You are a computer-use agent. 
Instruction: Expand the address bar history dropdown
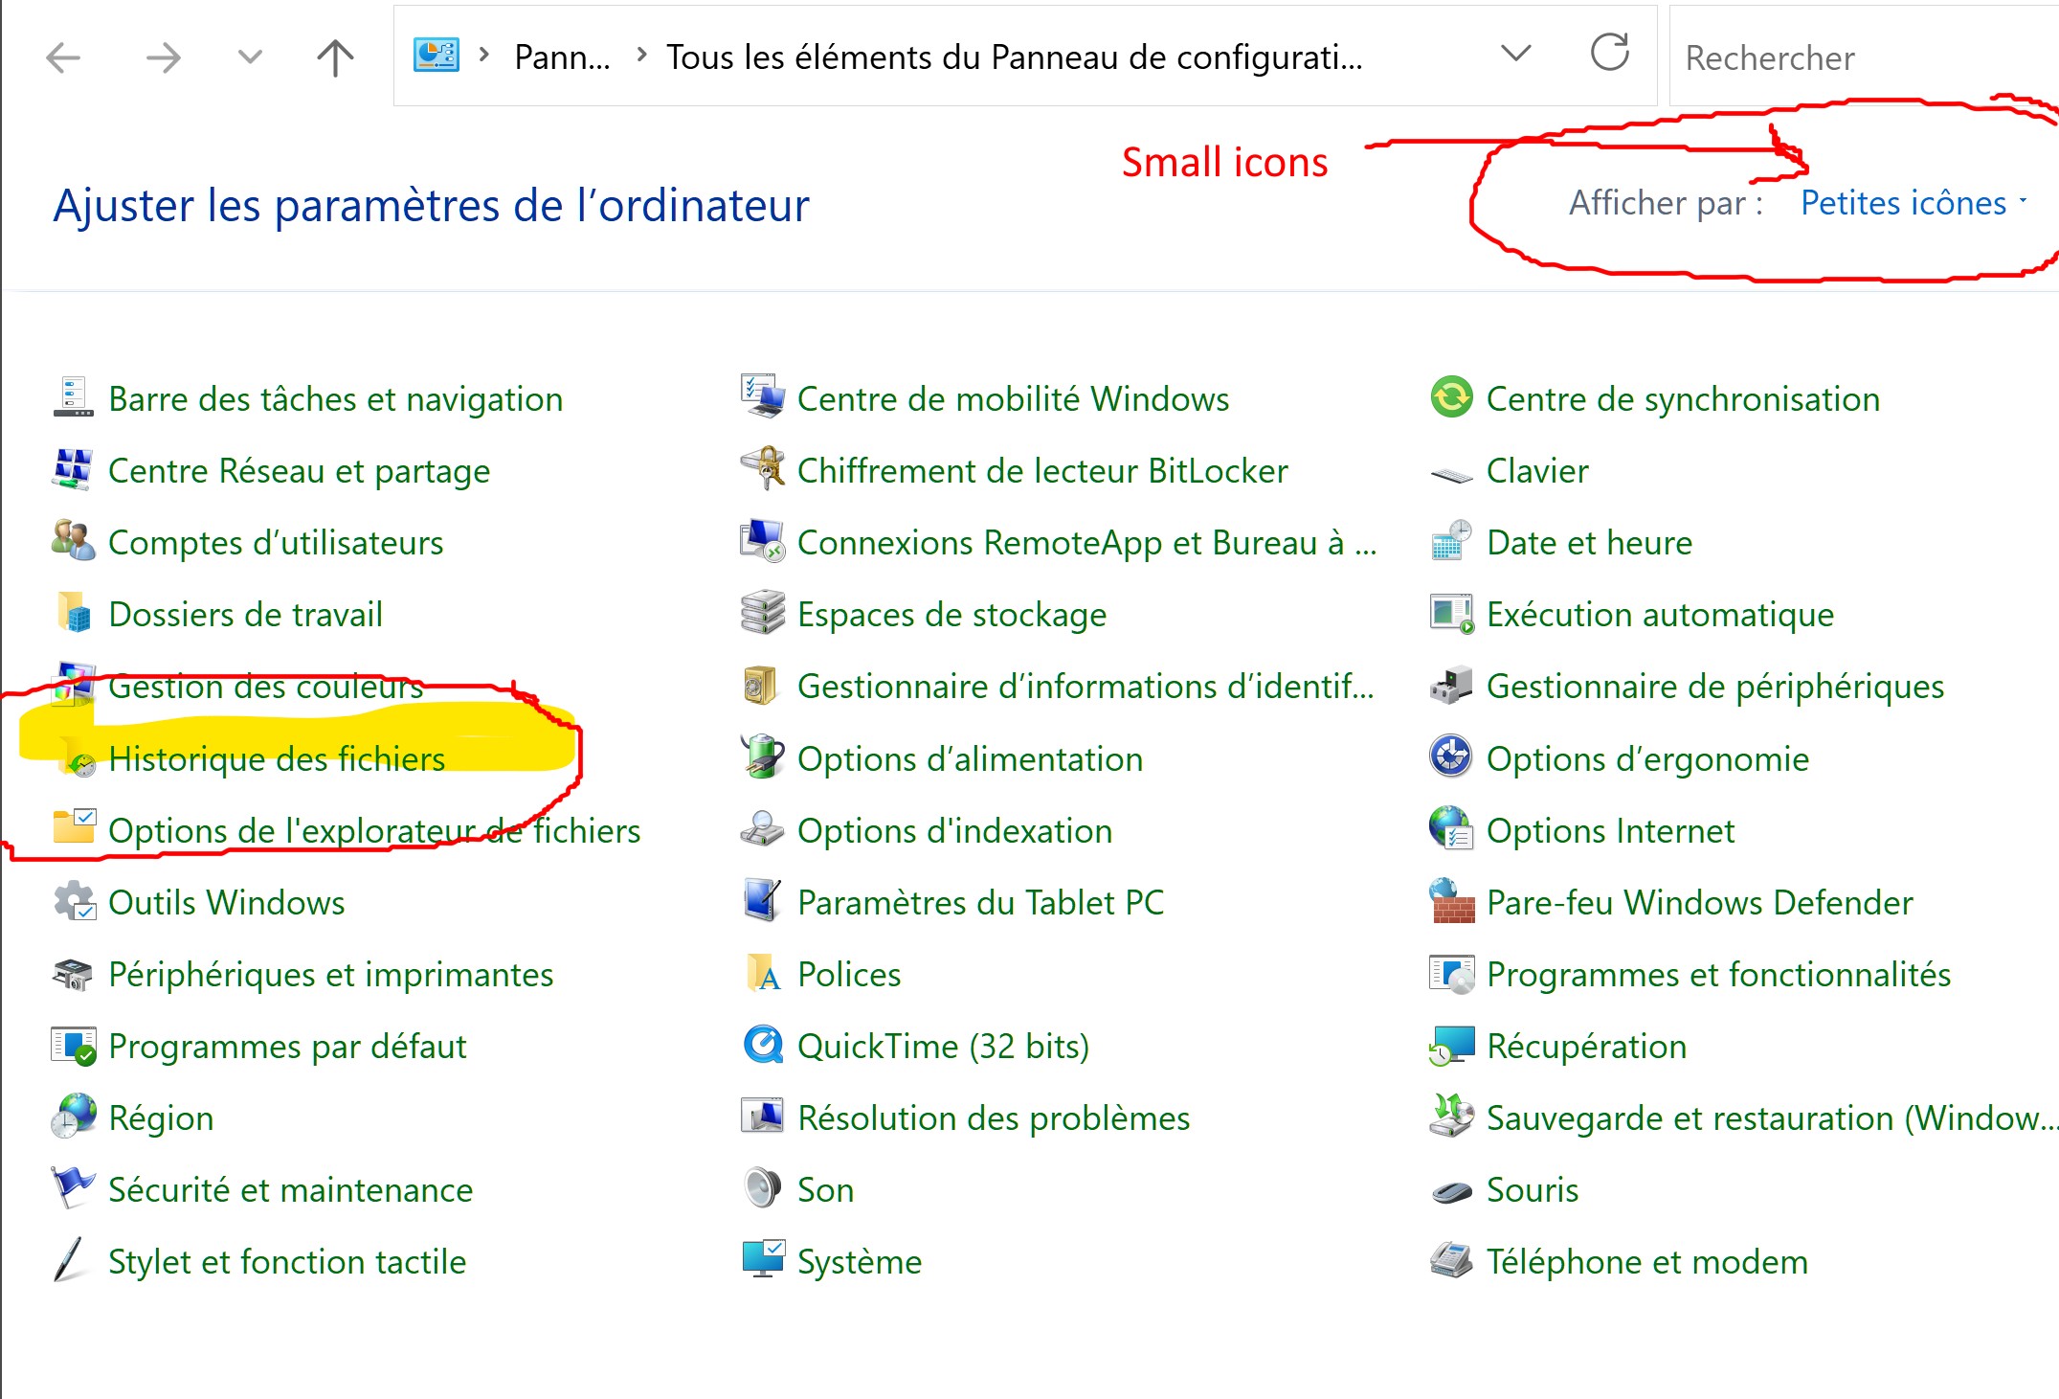click(x=1516, y=54)
